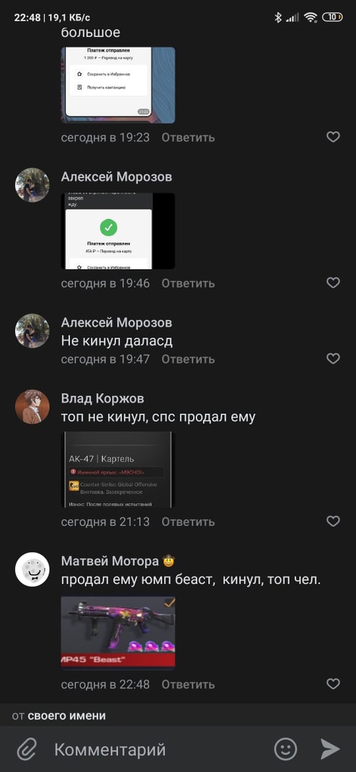Open Влад Коржов's avatar profile
The width and height of the screenshot is (356, 772).
pos(32,407)
